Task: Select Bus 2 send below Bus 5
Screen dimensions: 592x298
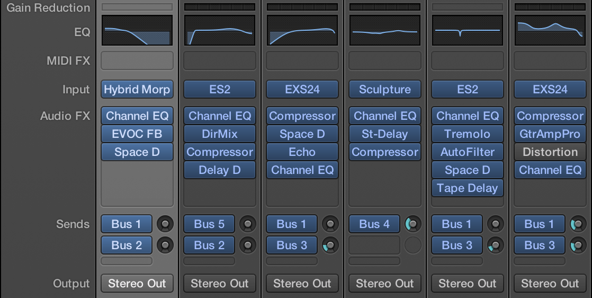Action: 209,245
